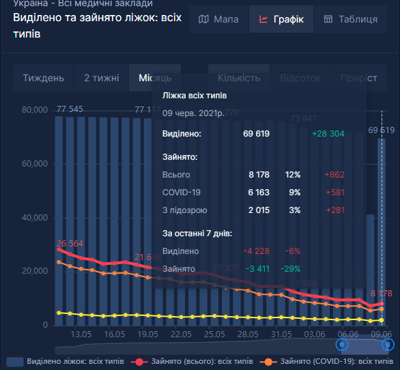Click the 80,000 y-axis label
The height and width of the screenshot is (370, 400).
coord(35,110)
